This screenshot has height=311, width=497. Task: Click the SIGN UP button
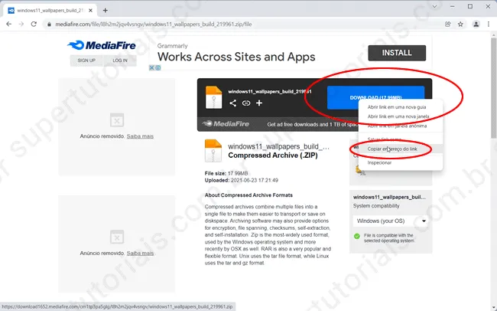(86, 60)
